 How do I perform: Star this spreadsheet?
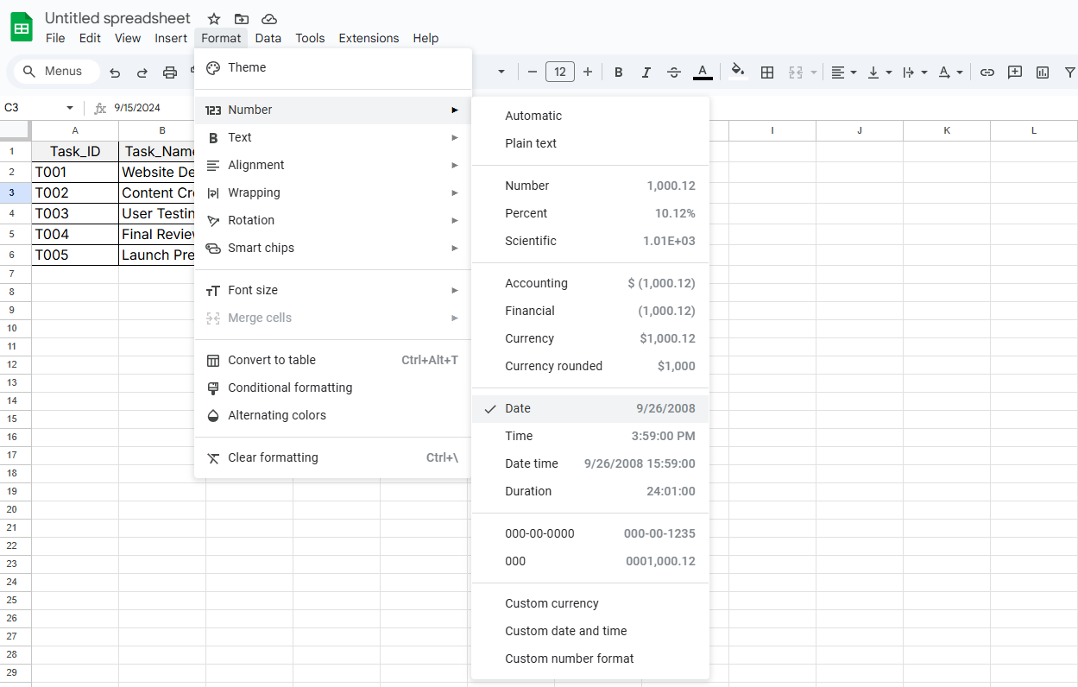click(214, 19)
